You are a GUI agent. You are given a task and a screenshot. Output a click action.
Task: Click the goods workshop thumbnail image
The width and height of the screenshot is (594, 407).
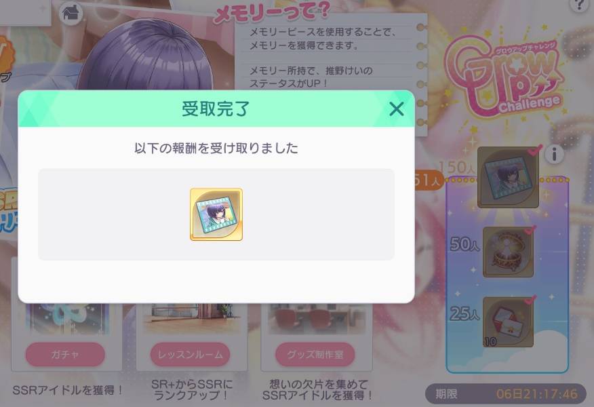pyautogui.click(x=317, y=319)
